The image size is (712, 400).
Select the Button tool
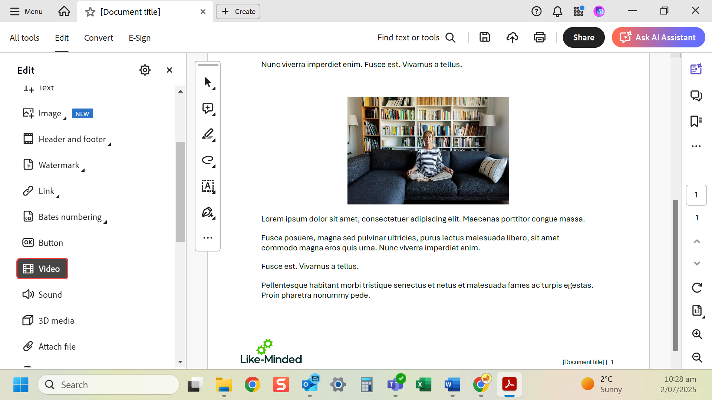[43, 243]
